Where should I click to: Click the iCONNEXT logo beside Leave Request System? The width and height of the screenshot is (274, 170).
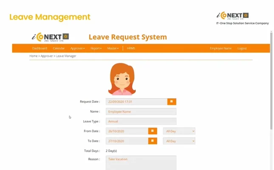50,37
